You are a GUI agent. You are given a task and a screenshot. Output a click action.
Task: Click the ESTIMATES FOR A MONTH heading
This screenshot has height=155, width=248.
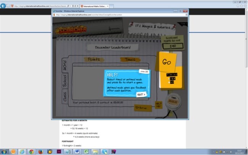coord(74,120)
